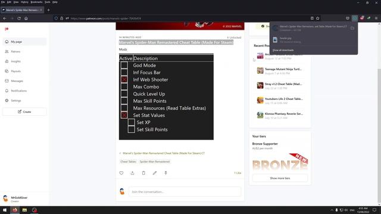Open Teenage Mutant Ninja Turtl... recent post
This screenshot has width=381, height=214.
coord(283,69)
